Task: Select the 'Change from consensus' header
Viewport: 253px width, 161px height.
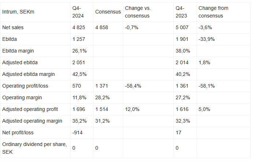Action: point(213,12)
